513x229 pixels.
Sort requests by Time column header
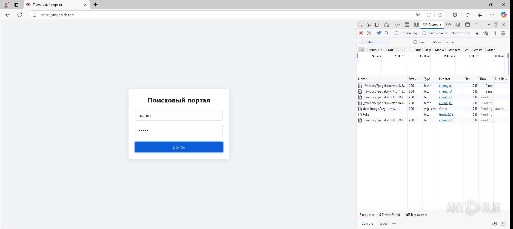coord(486,79)
